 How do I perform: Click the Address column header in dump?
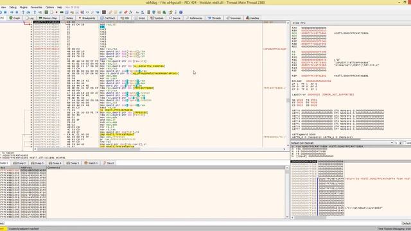click(x=33, y=167)
